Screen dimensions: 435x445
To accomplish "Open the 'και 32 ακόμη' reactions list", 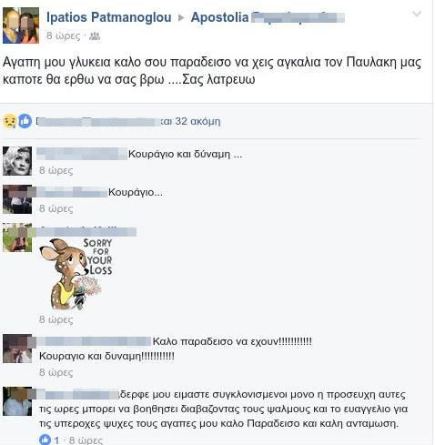I will point(190,121).
